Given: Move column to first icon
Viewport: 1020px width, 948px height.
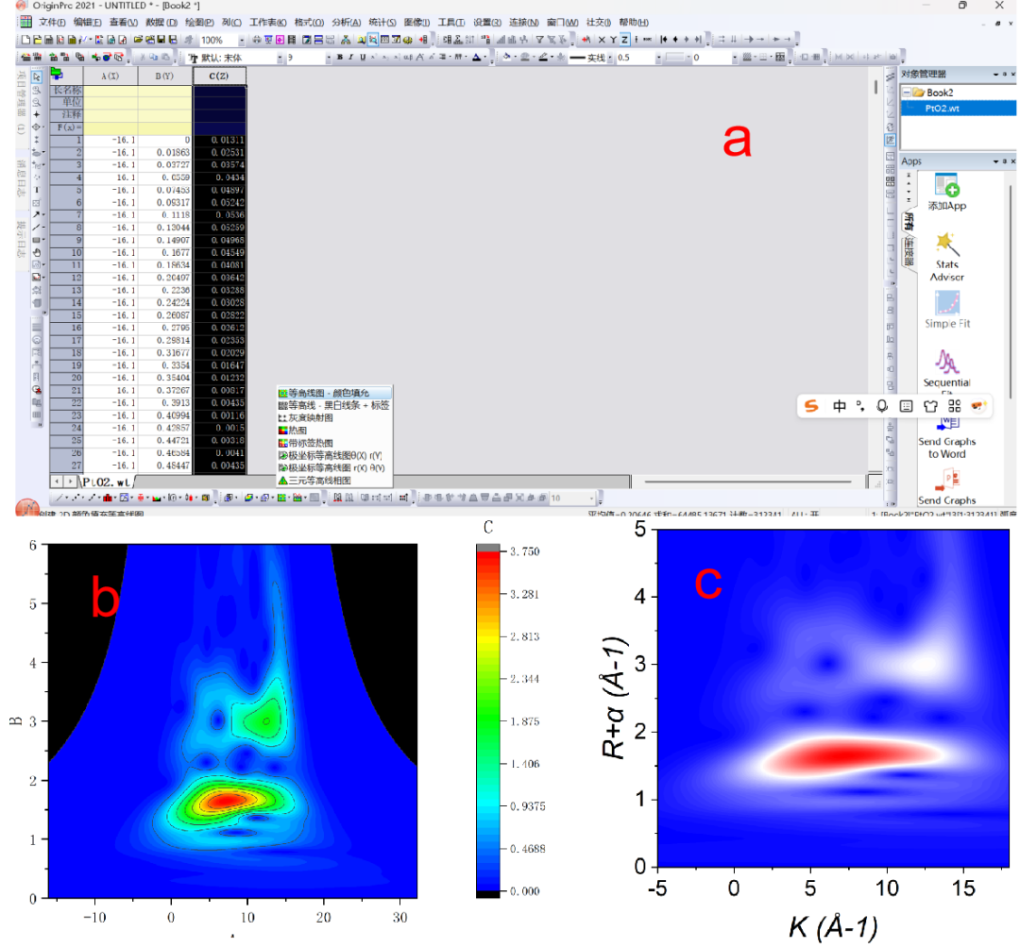Looking at the screenshot, I should click(x=664, y=40).
